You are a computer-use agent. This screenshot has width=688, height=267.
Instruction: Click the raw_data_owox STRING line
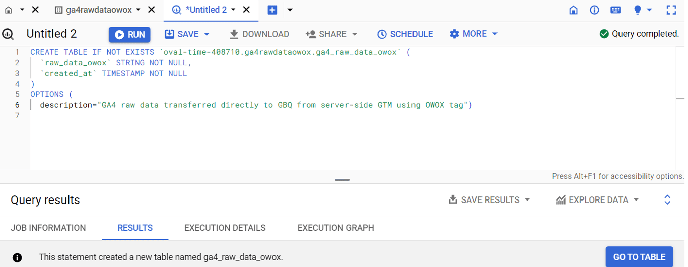pos(116,63)
